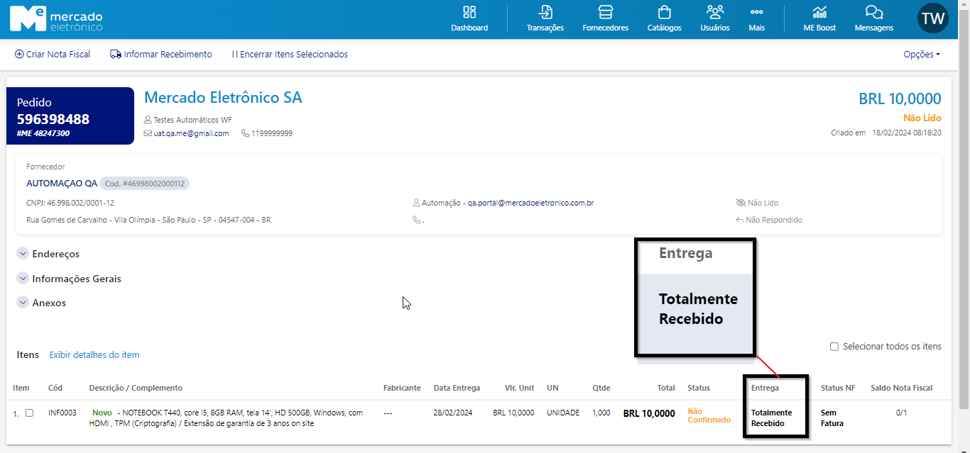This screenshot has width=970, height=453.
Task: Open the Mais menu with three dots
Action: 757,19
